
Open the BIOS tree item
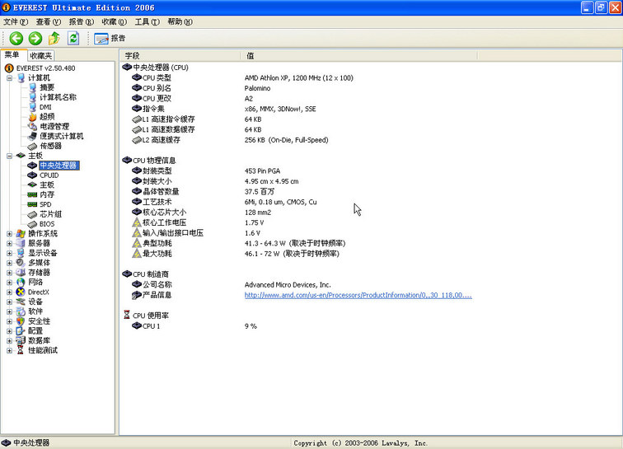coord(47,224)
